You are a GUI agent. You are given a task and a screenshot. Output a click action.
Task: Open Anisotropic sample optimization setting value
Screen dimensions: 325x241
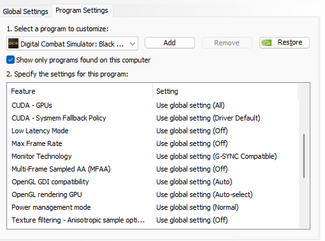[192, 220]
